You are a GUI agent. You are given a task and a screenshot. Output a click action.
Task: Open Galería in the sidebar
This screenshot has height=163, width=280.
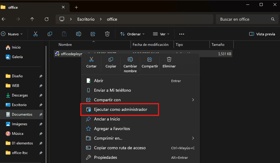pyautogui.click(x=17, y=57)
